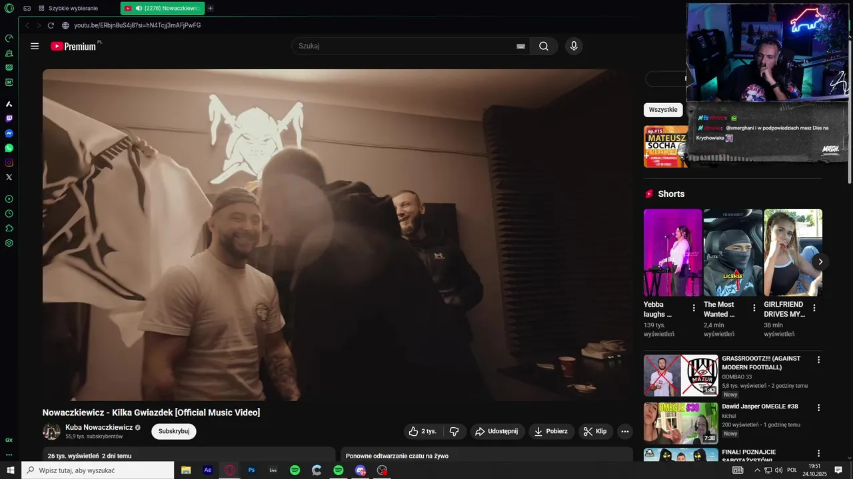The width and height of the screenshot is (853, 479).
Task: Open the Opera GX main menu logo
Action: pyautogui.click(x=9, y=8)
